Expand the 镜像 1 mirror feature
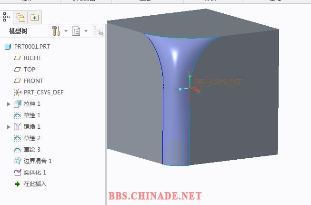Image resolution: width=311 pixels, height=205 pixels. point(9,127)
